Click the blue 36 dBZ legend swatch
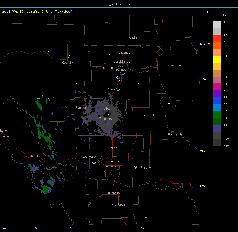The width and height of the screenshot is (238, 232). pos(217,101)
